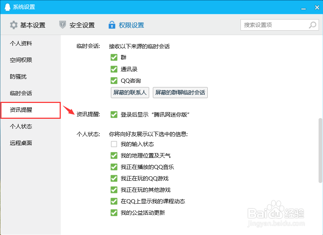Open the 屏蔽的联系人 list
The height and width of the screenshot is (235, 323).
[x=130, y=93]
